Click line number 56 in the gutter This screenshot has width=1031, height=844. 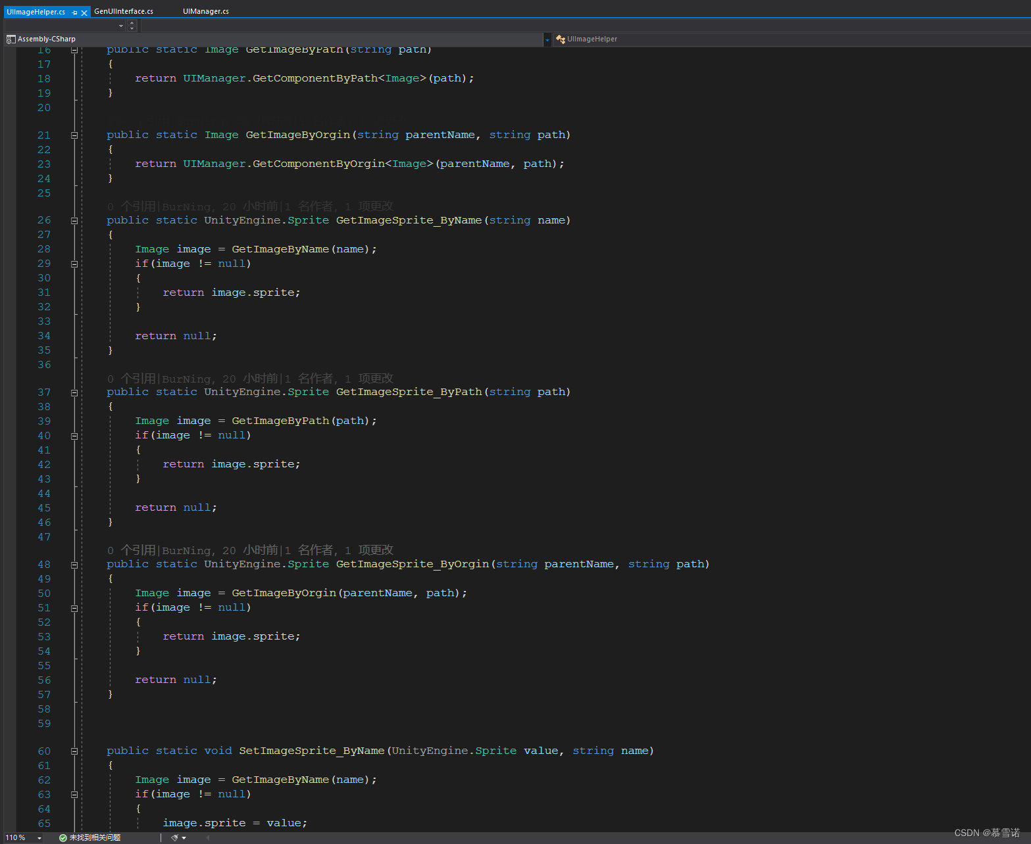pyautogui.click(x=44, y=680)
